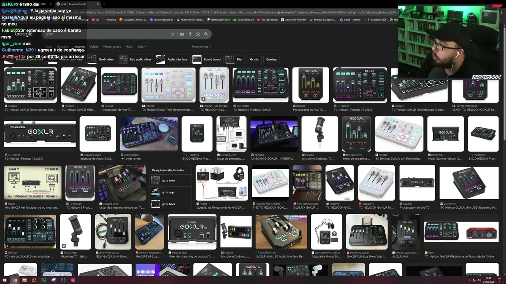Open the articles on RaceFans bookmark

pyautogui.click(x=294, y=20)
